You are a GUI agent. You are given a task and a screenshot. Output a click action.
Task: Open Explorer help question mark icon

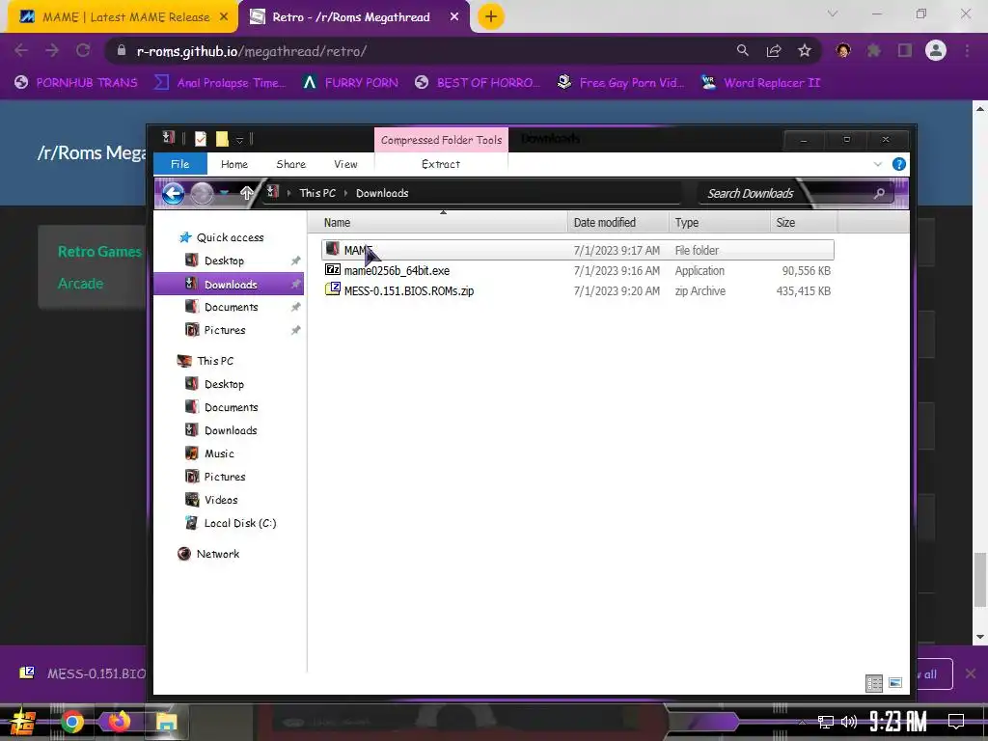pyautogui.click(x=899, y=164)
